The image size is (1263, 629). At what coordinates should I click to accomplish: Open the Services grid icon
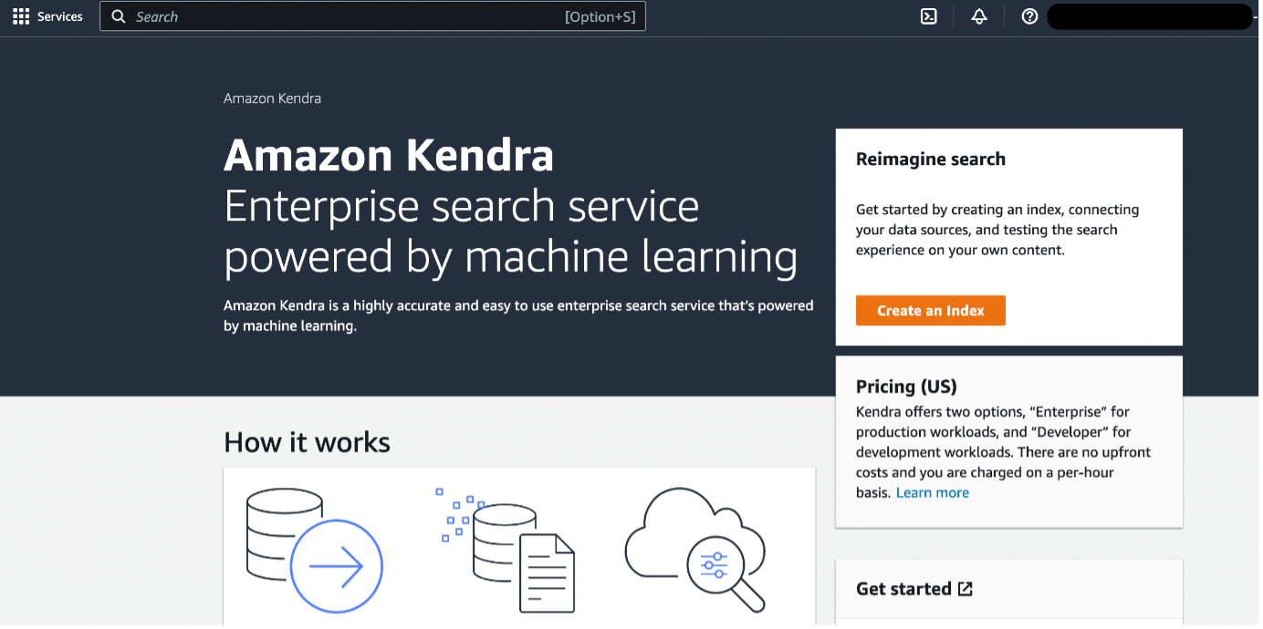point(21,16)
